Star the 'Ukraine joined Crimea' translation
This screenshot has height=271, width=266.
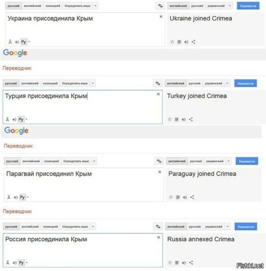click(172, 42)
